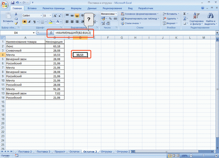Image resolution: width=219 pixels, height=158 pixels.
Task: Switch to Page Break Preview in status bar
Action: [178, 156]
